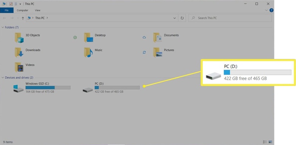This screenshot has height=145, width=296.
Task: Click the Folders (7) group header text
Action: click(12, 27)
